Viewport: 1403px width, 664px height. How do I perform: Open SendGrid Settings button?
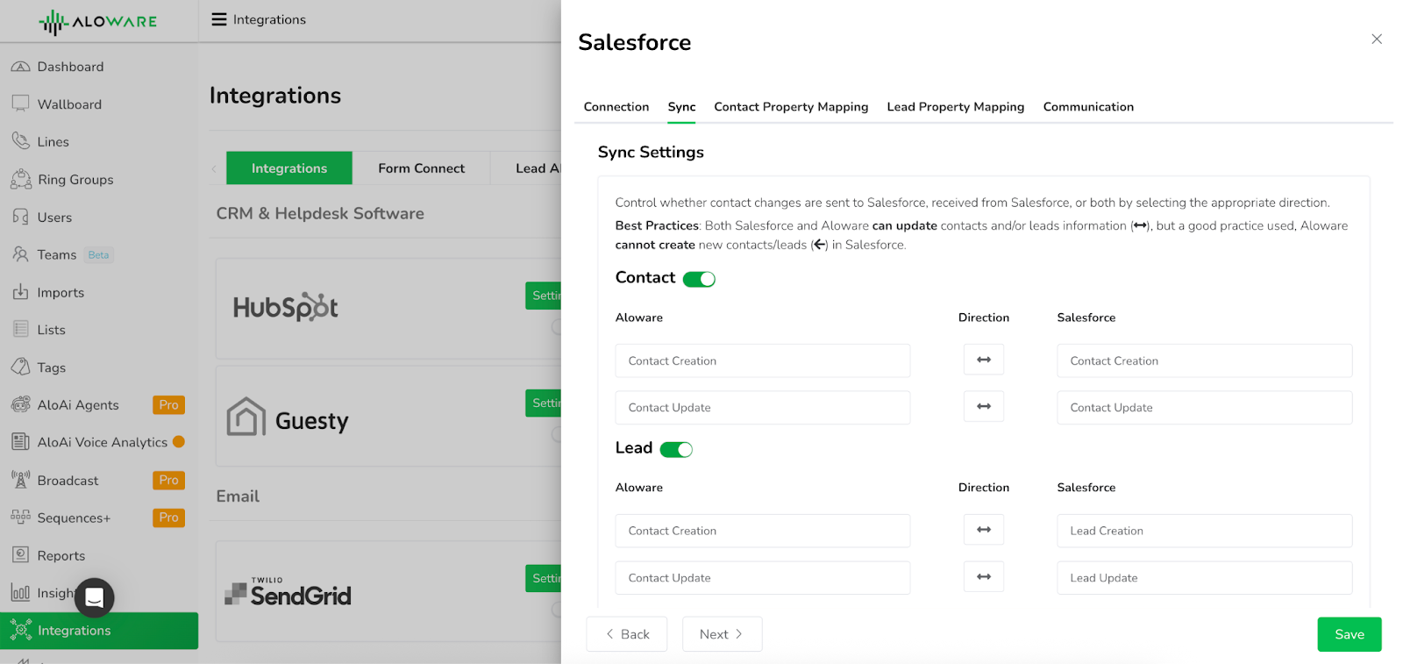(544, 578)
